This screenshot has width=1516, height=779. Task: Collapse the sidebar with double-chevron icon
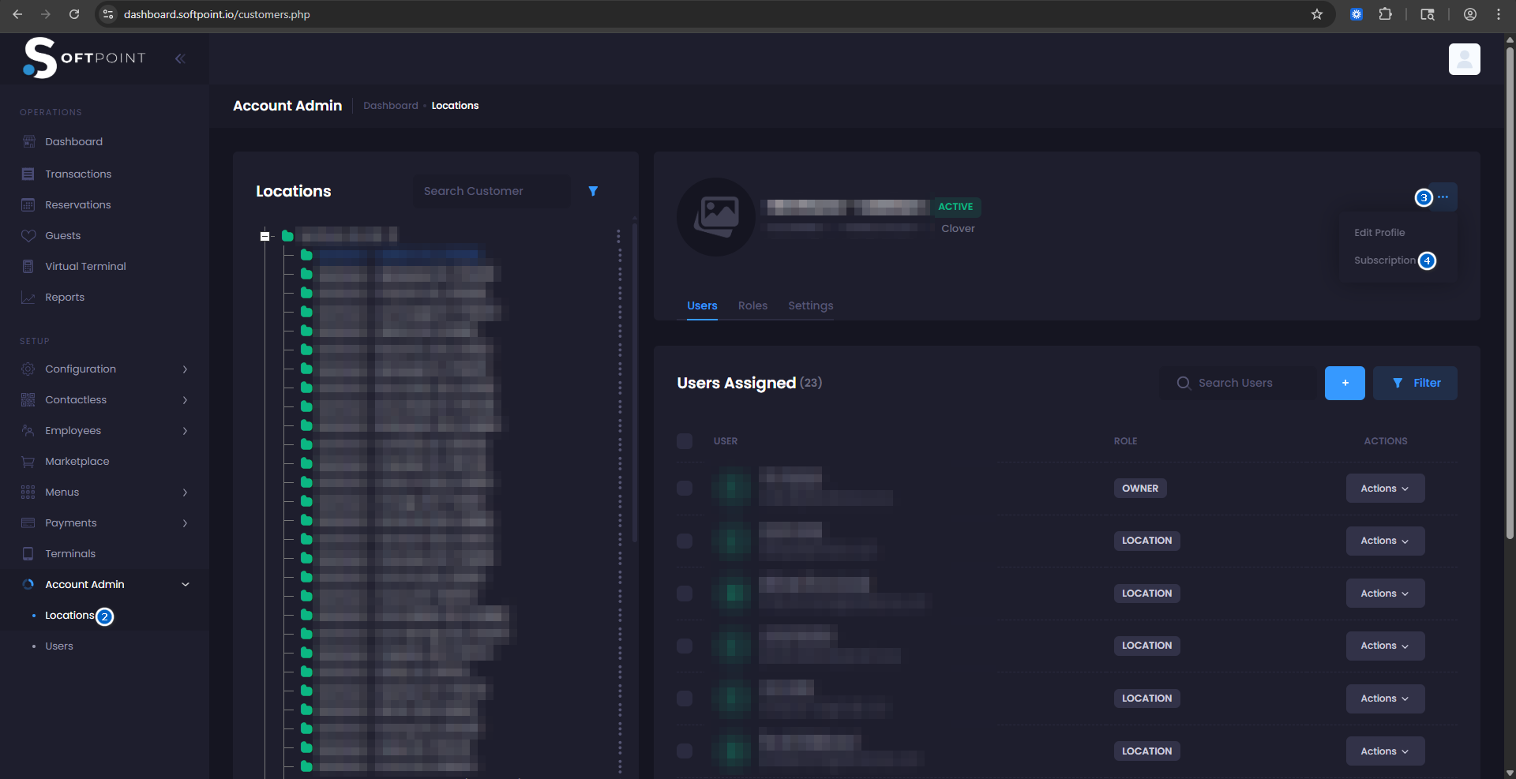click(x=180, y=58)
